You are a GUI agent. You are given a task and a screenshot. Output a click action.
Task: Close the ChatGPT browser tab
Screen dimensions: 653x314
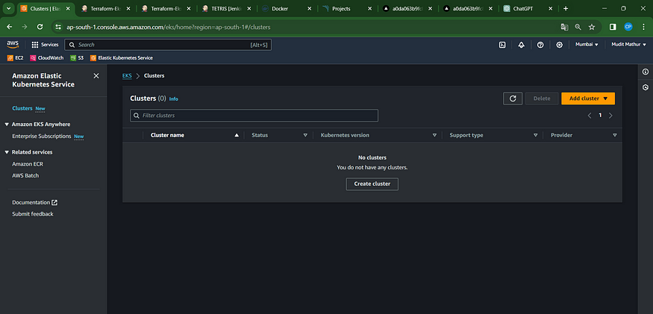550,8
